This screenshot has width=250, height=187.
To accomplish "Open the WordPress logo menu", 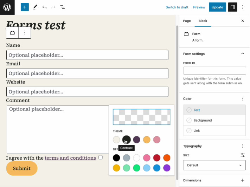I will 7,7.
